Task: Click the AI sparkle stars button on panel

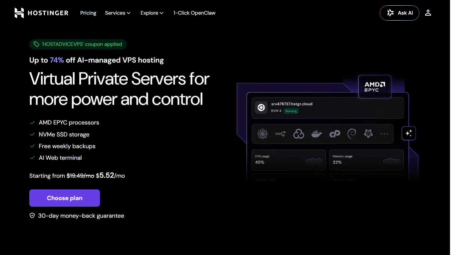Action: (x=409, y=133)
